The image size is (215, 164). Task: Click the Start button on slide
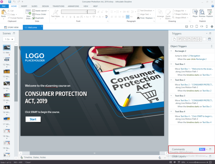[x=33, y=119]
